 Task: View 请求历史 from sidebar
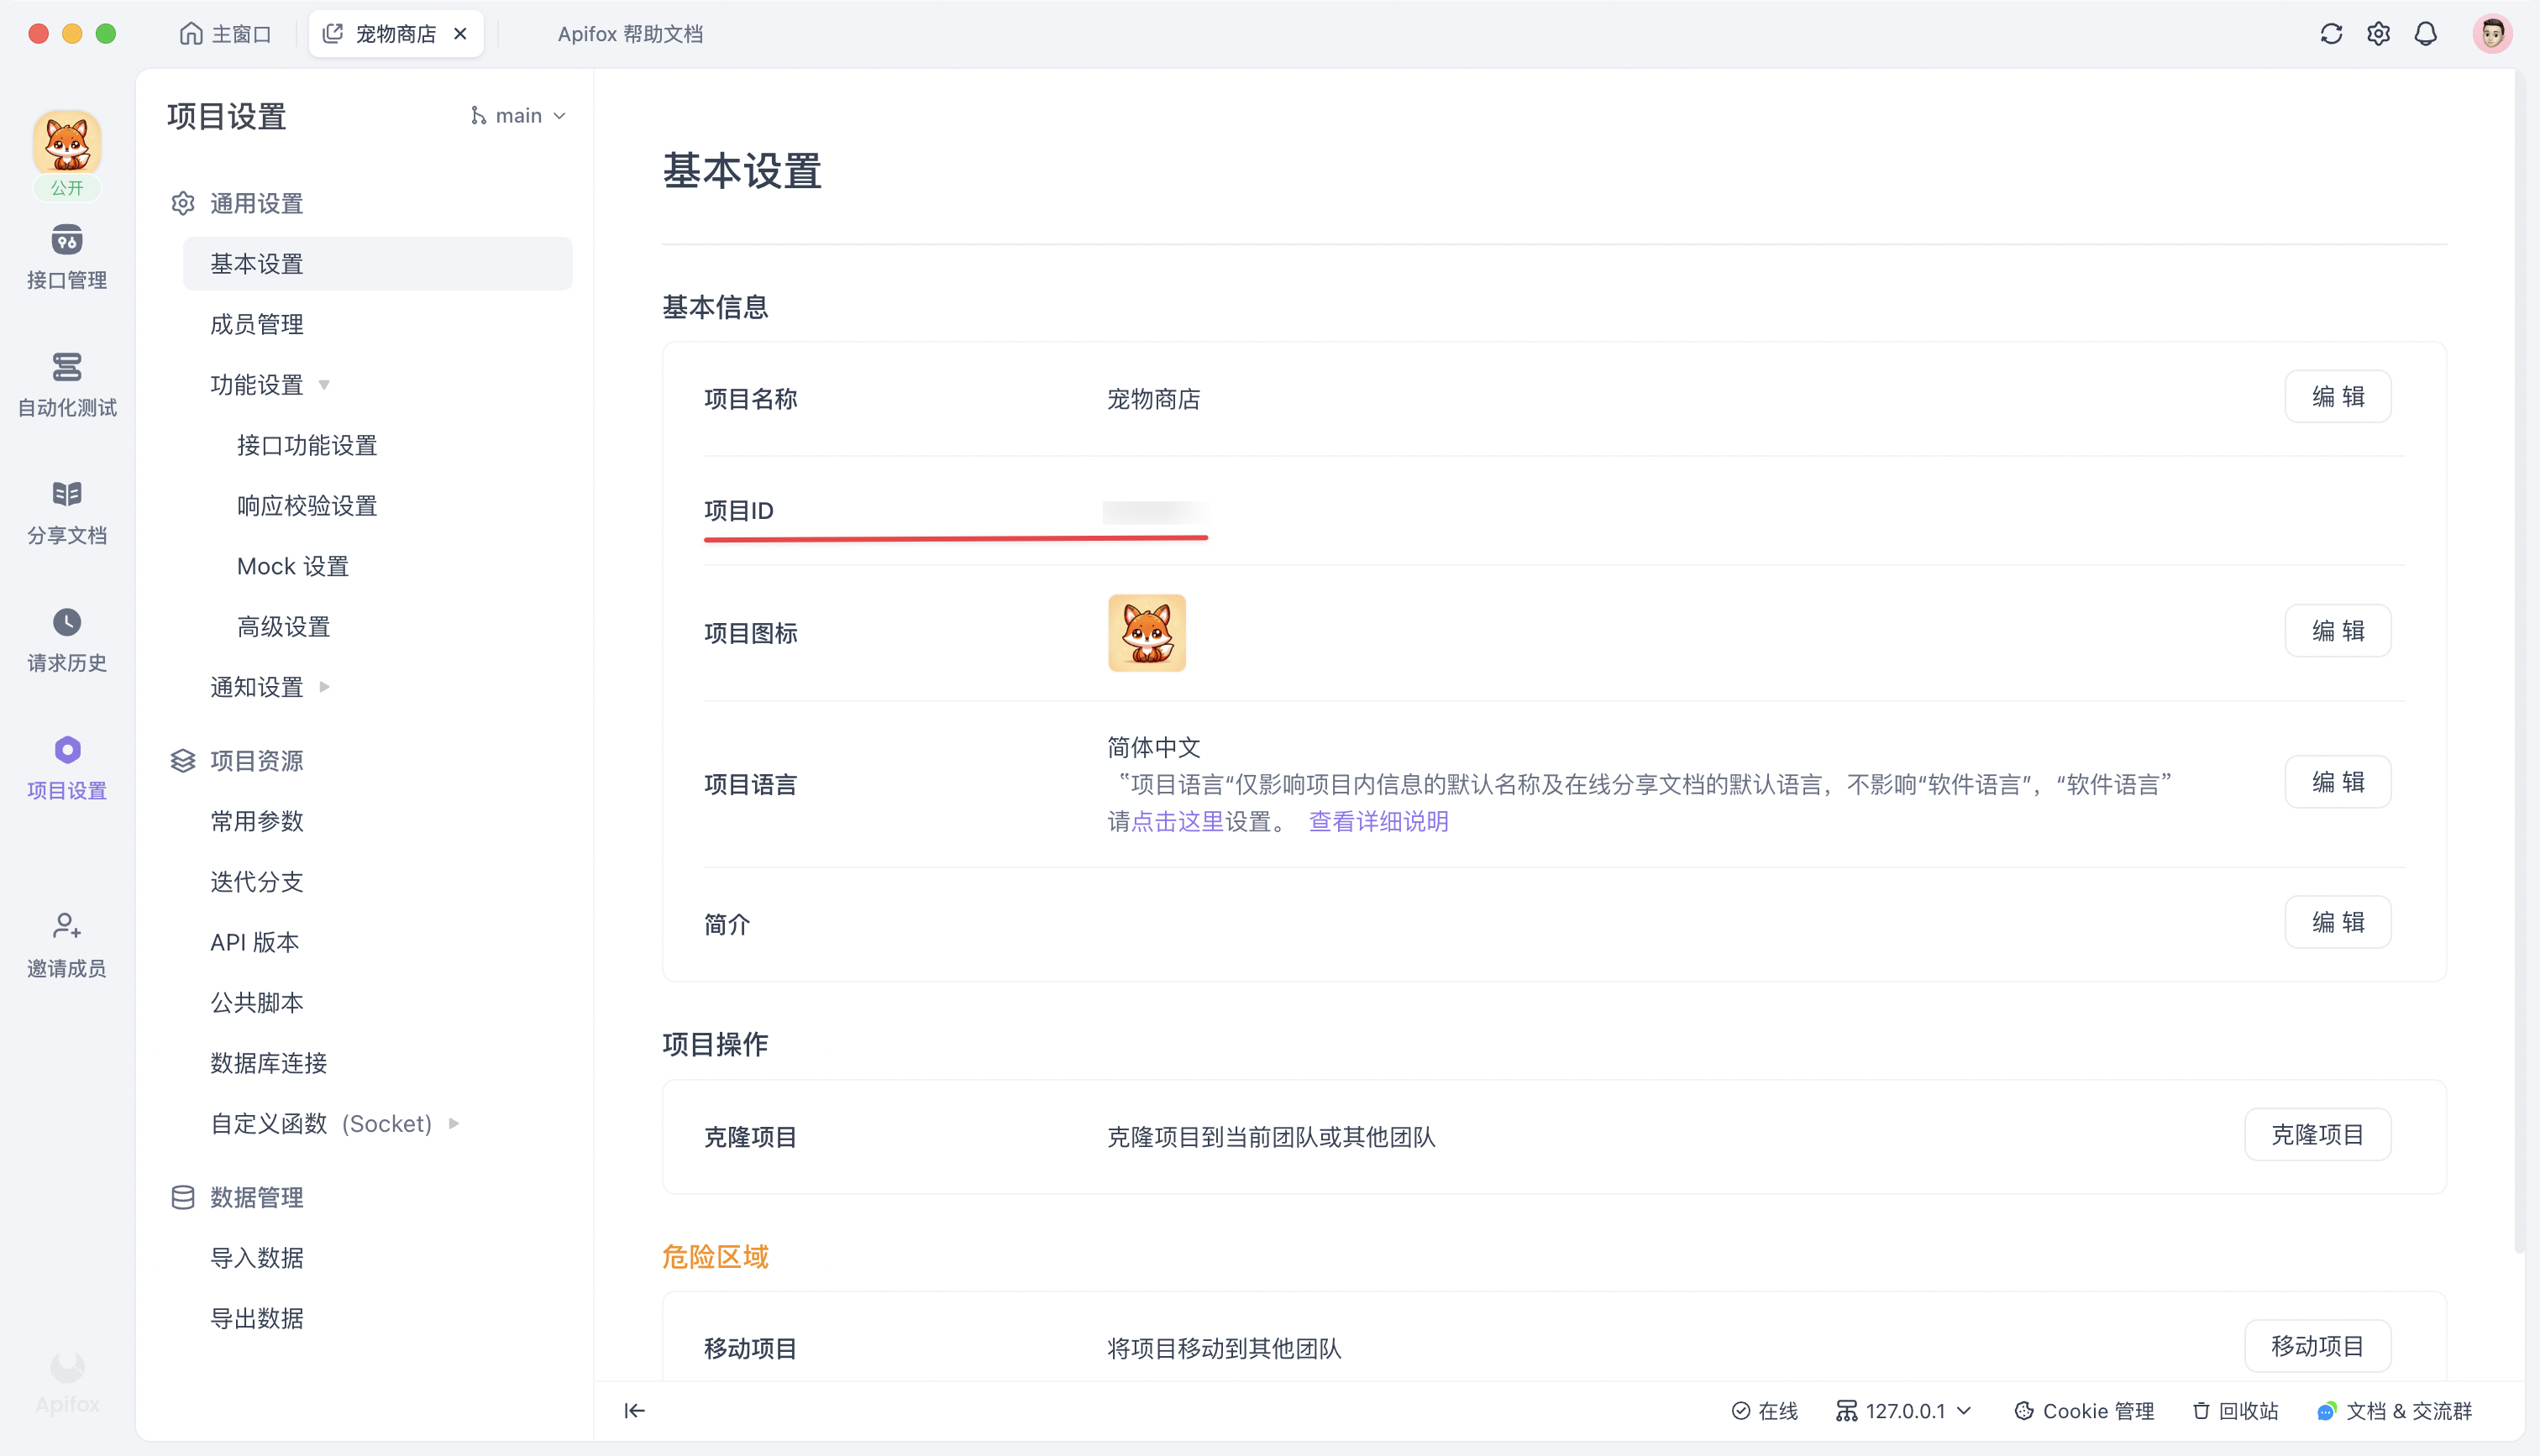[66, 637]
